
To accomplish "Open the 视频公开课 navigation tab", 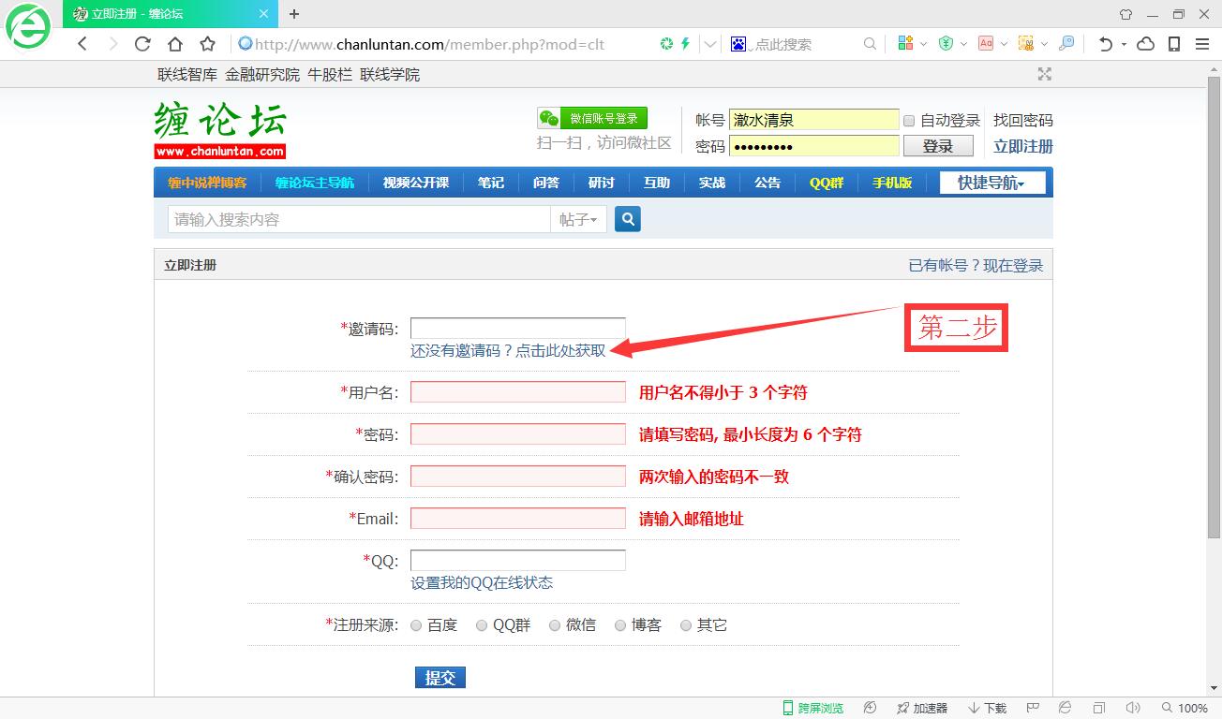I will click(415, 183).
